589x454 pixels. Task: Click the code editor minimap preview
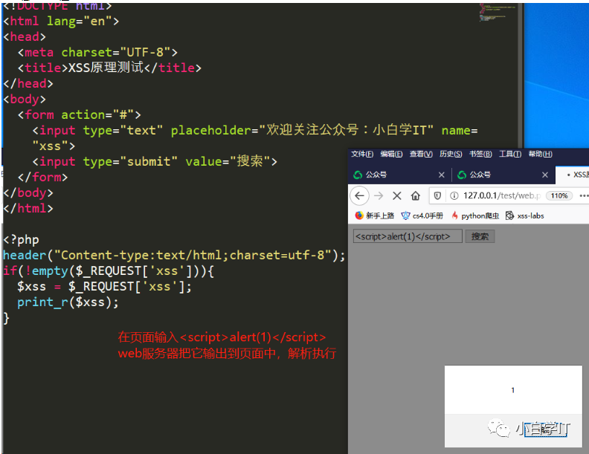[497, 13]
